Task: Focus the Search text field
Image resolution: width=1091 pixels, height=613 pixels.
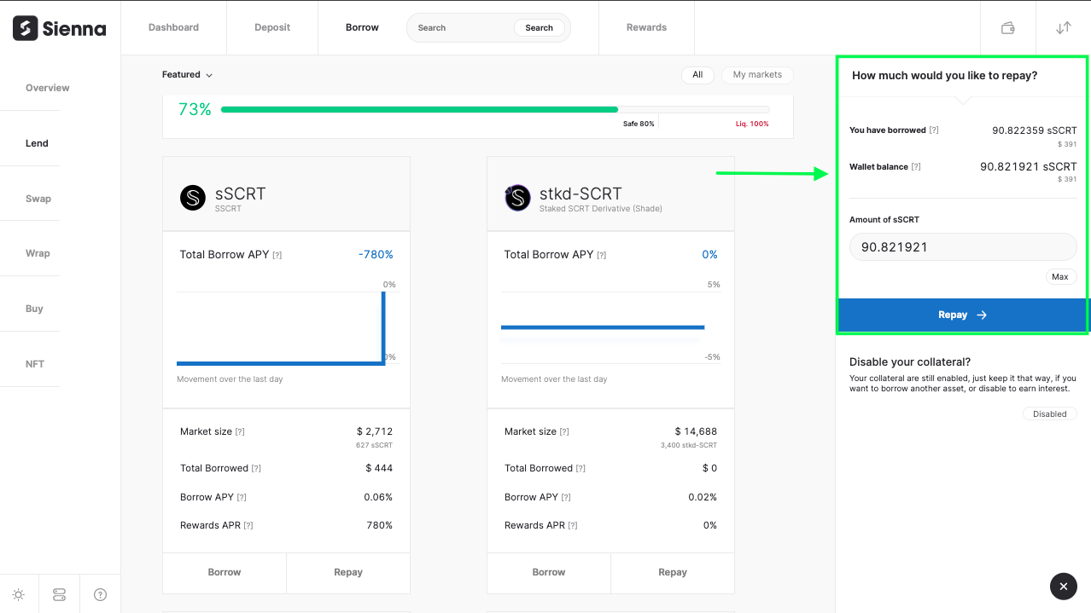Action: [461, 28]
